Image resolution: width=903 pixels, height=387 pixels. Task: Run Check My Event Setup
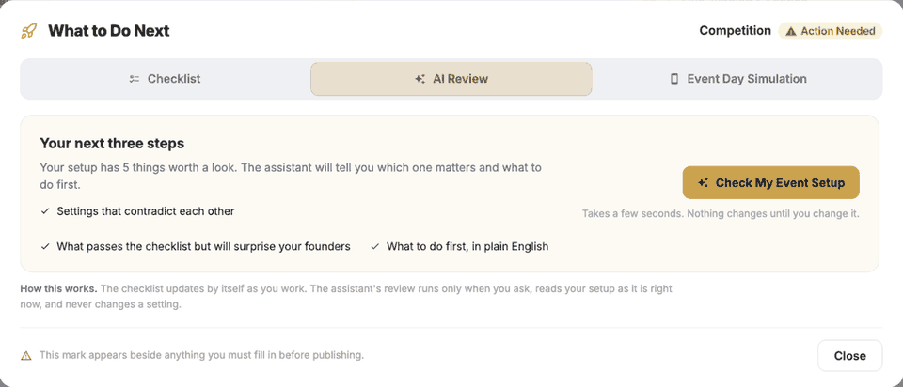coord(771,183)
